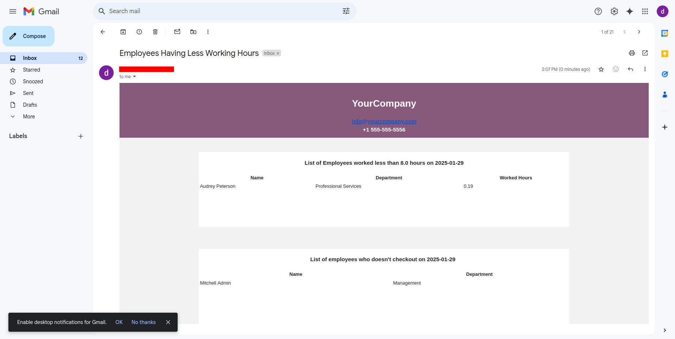675x339 pixels.
Task: Open the Google Keep side panel
Action: [665, 54]
